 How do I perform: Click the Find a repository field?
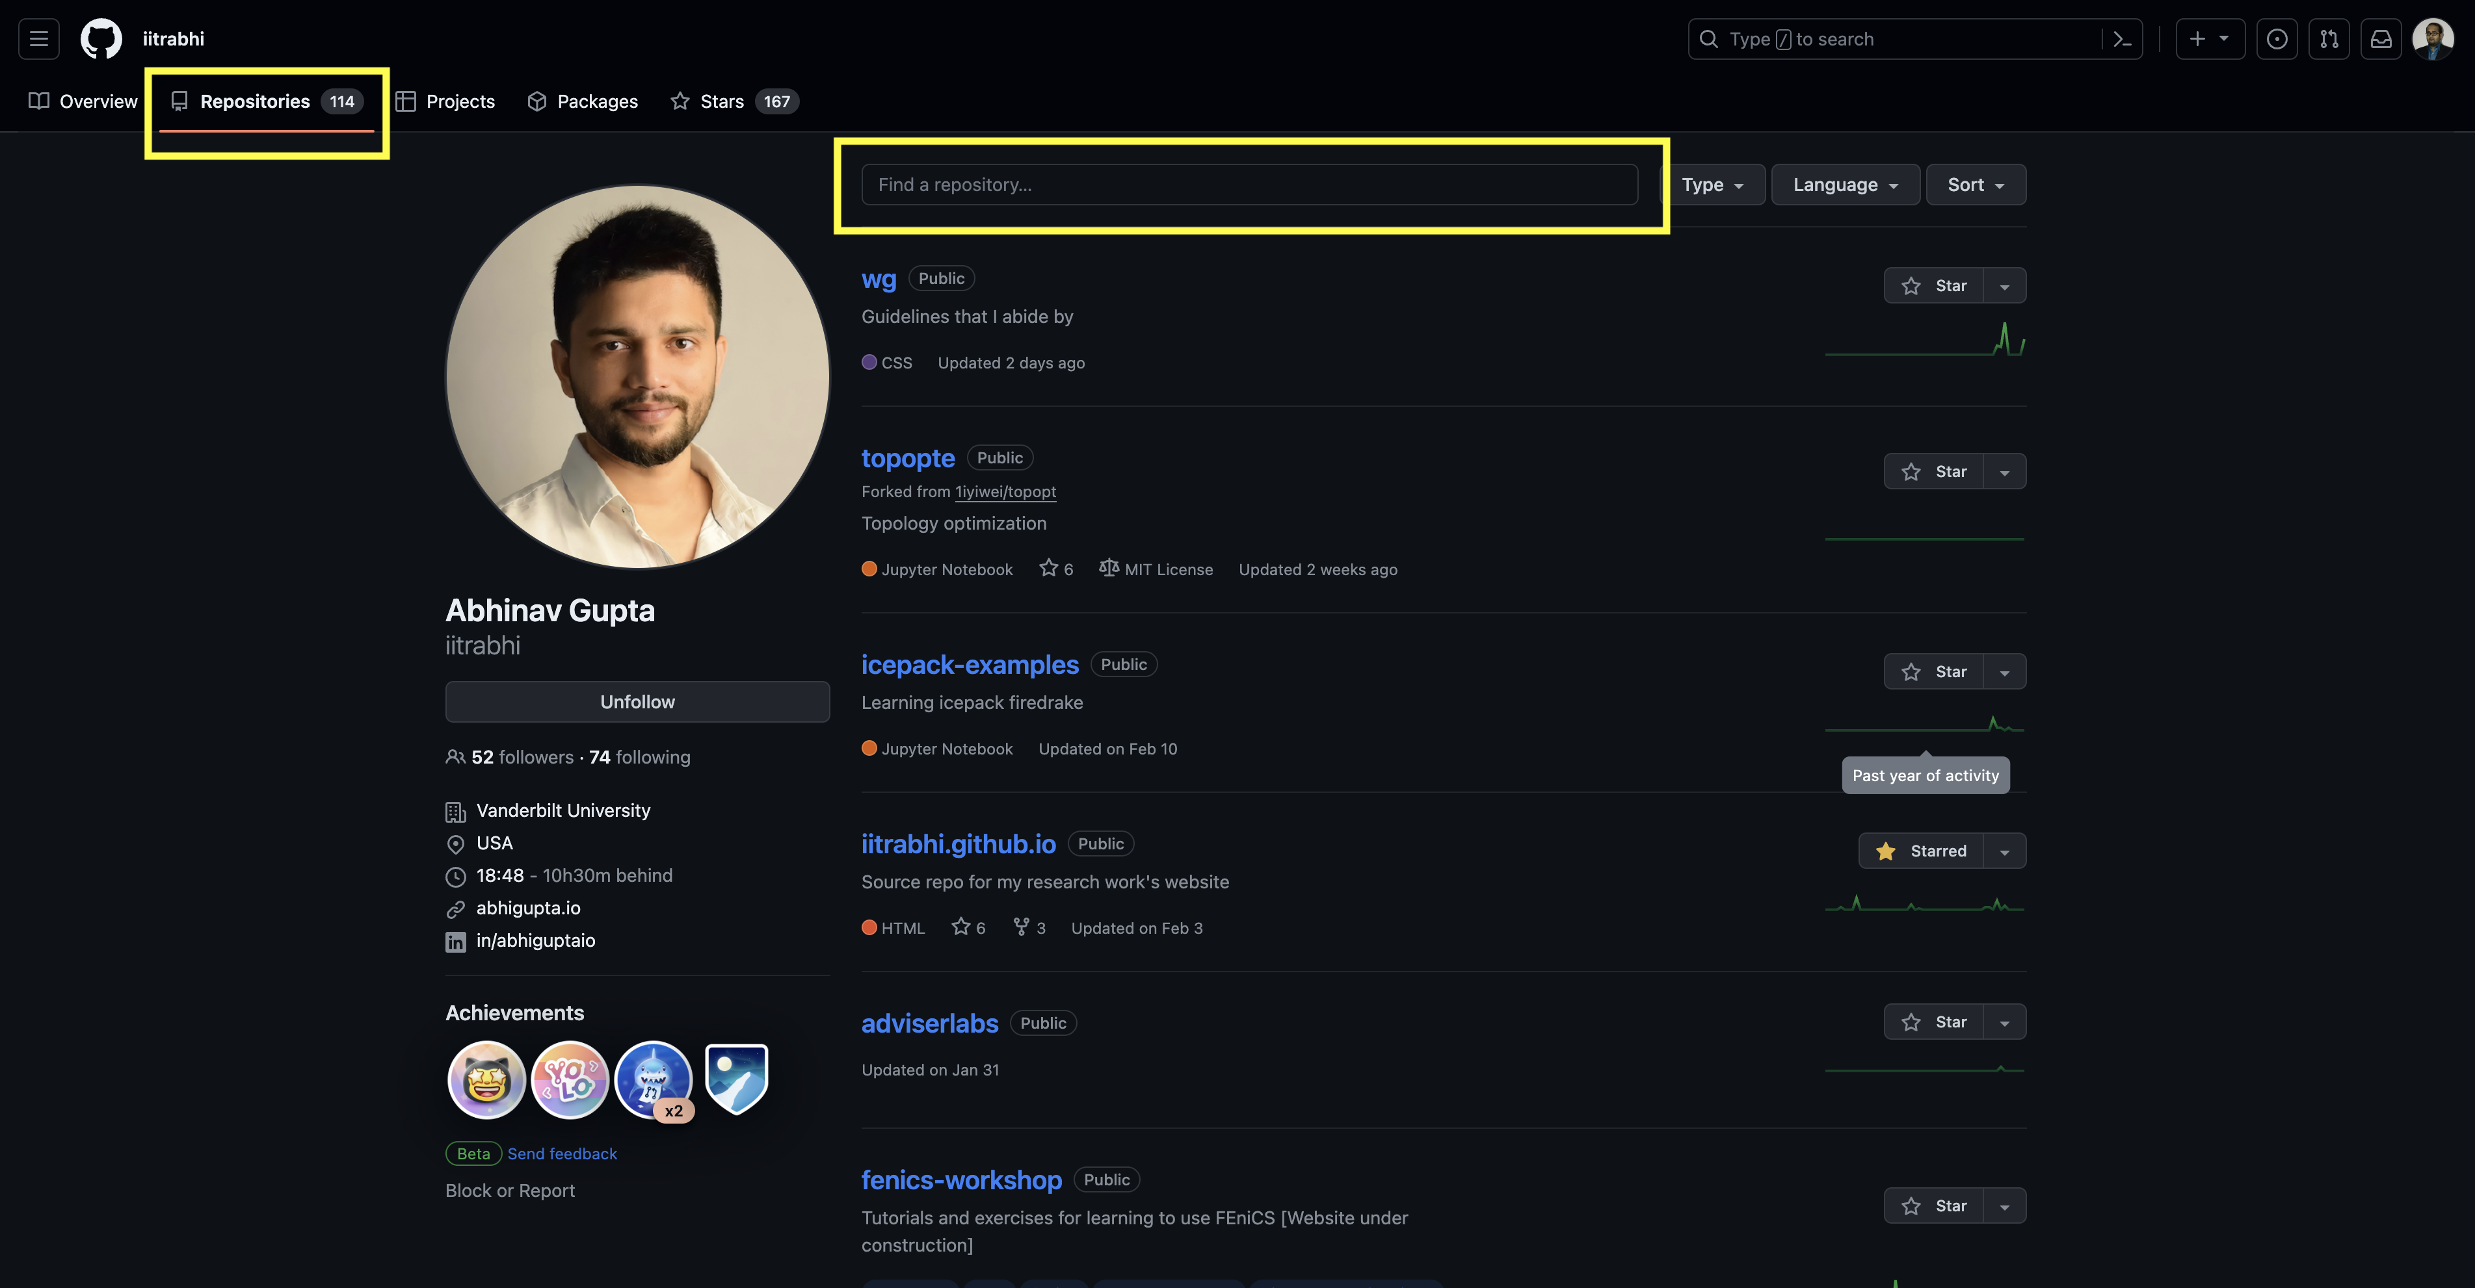click(1249, 185)
